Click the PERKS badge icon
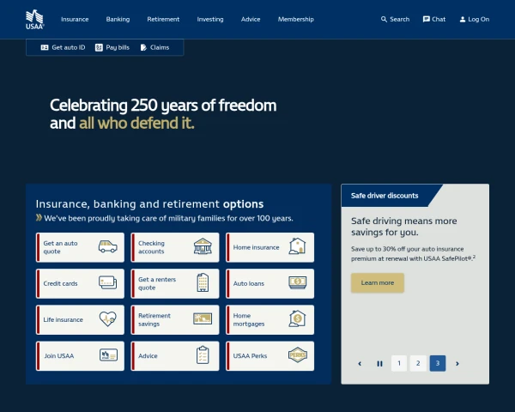 point(298,355)
